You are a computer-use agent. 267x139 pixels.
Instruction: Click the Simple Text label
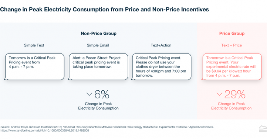click(x=34, y=45)
